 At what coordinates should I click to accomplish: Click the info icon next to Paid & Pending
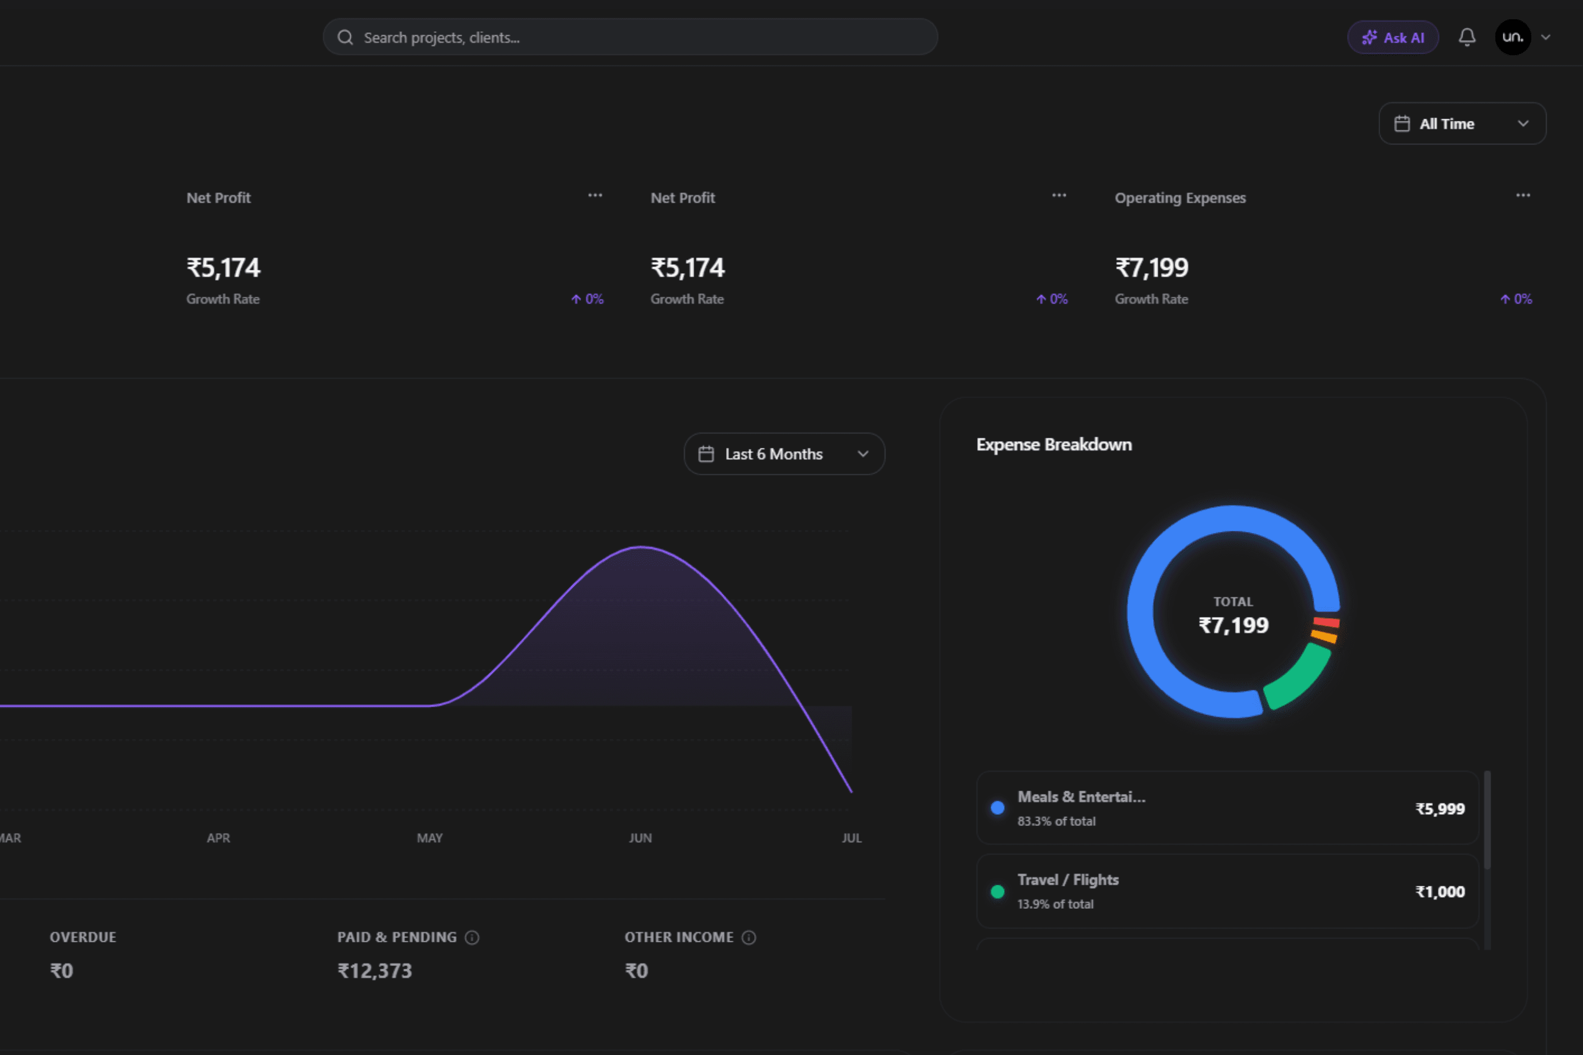pyautogui.click(x=473, y=937)
